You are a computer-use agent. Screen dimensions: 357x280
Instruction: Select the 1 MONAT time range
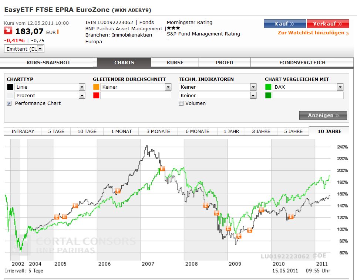(x=121, y=132)
